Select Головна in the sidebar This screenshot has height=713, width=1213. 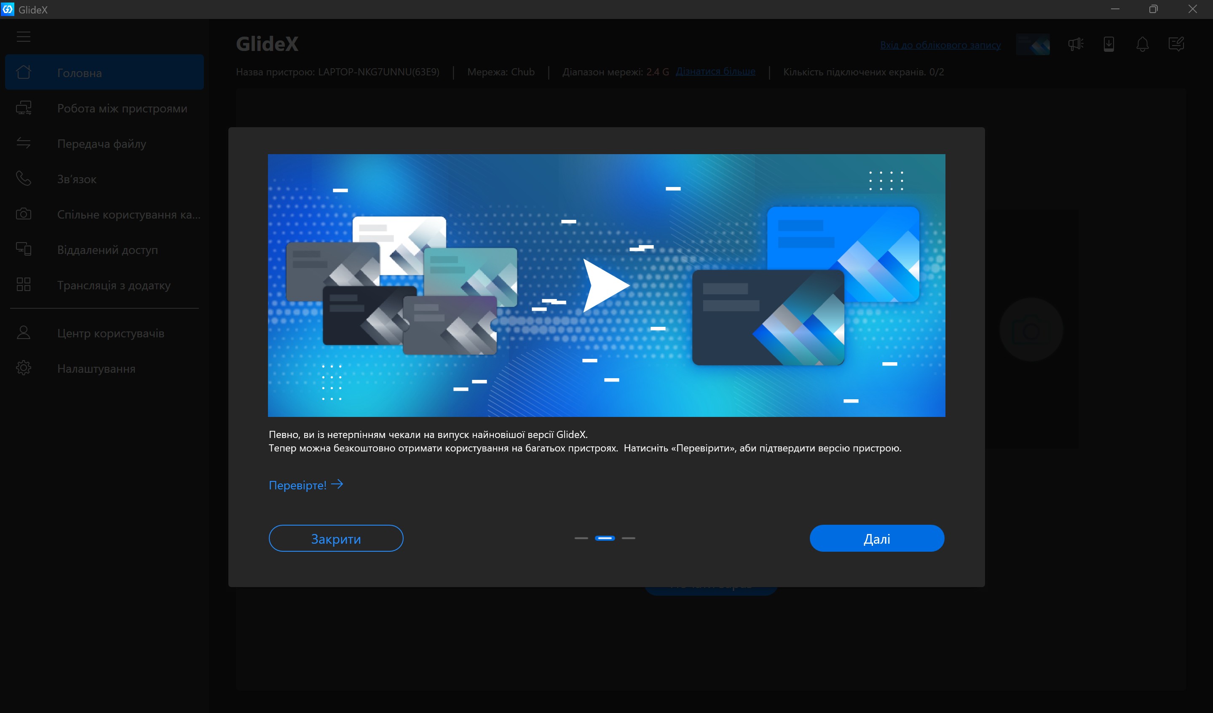104,72
